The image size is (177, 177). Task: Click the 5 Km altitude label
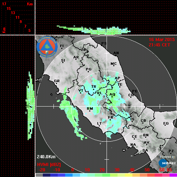click(29, 30)
